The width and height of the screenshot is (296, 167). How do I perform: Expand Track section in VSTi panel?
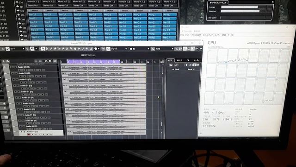(176, 69)
